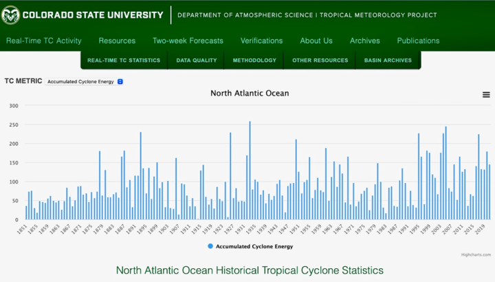Follow the Highcharts.com credit link
495x282 pixels.
pyautogui.click(x=476, y=255)
